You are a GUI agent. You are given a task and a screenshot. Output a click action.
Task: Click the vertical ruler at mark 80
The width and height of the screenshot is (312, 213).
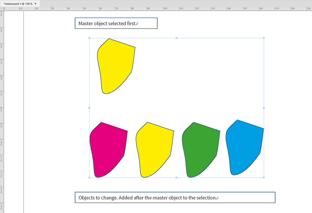2,109
